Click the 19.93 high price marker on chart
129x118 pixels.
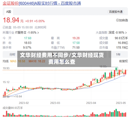point(103,67)
